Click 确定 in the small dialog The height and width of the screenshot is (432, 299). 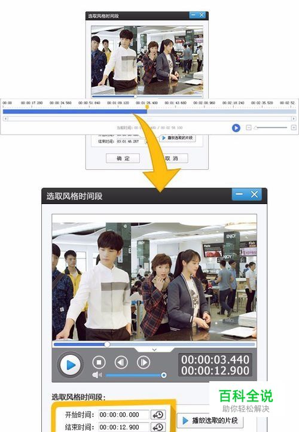(x=123, y=159)
